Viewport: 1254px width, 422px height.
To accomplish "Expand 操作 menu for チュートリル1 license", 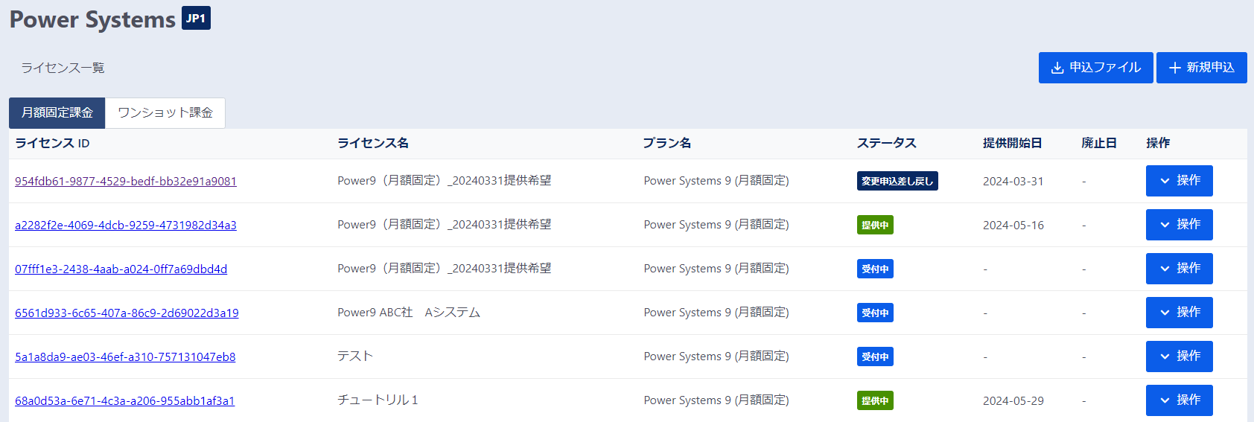I will (1179, 400).
